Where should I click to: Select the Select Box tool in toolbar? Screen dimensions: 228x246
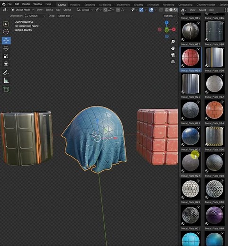(6, 24)
